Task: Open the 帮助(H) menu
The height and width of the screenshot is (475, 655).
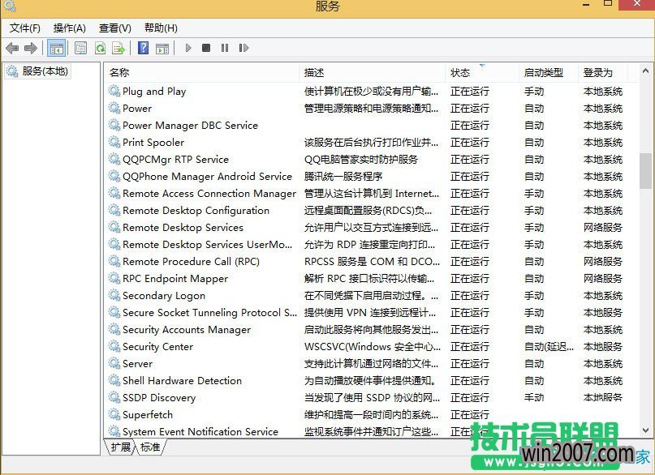Action: point(161,28)
